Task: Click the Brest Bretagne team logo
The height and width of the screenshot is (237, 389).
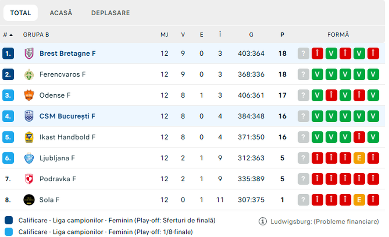Action: [29, 54]
